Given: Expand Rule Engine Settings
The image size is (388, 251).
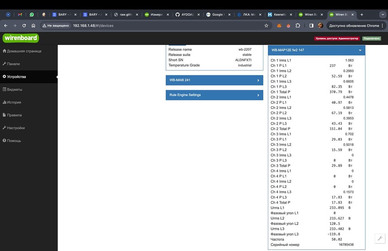Looking at the screenshot, I should point(214,95).
